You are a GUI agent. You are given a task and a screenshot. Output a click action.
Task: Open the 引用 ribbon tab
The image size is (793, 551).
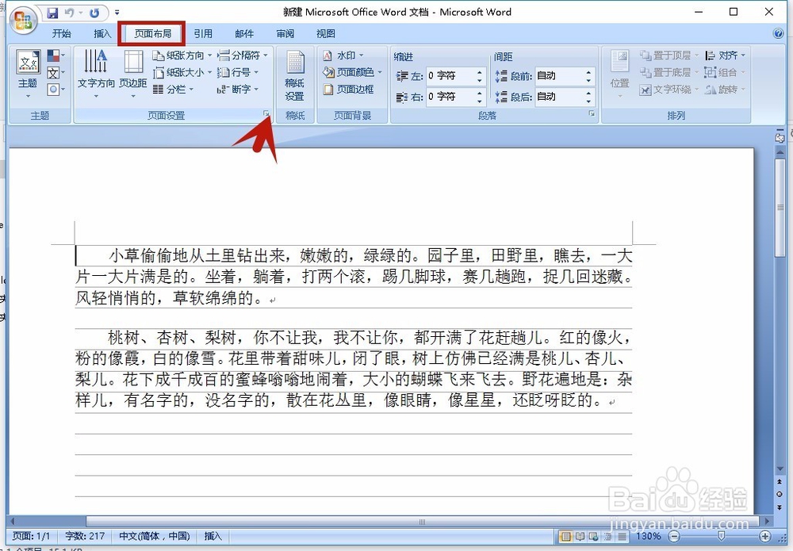(203, 34)
